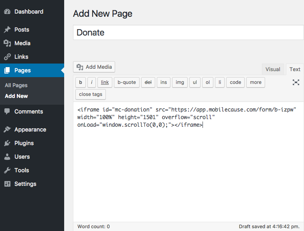Open All Pages submenu link
The height and width of the screenshot is (231, 304).
pyautogui.click(x=16, y=85)
